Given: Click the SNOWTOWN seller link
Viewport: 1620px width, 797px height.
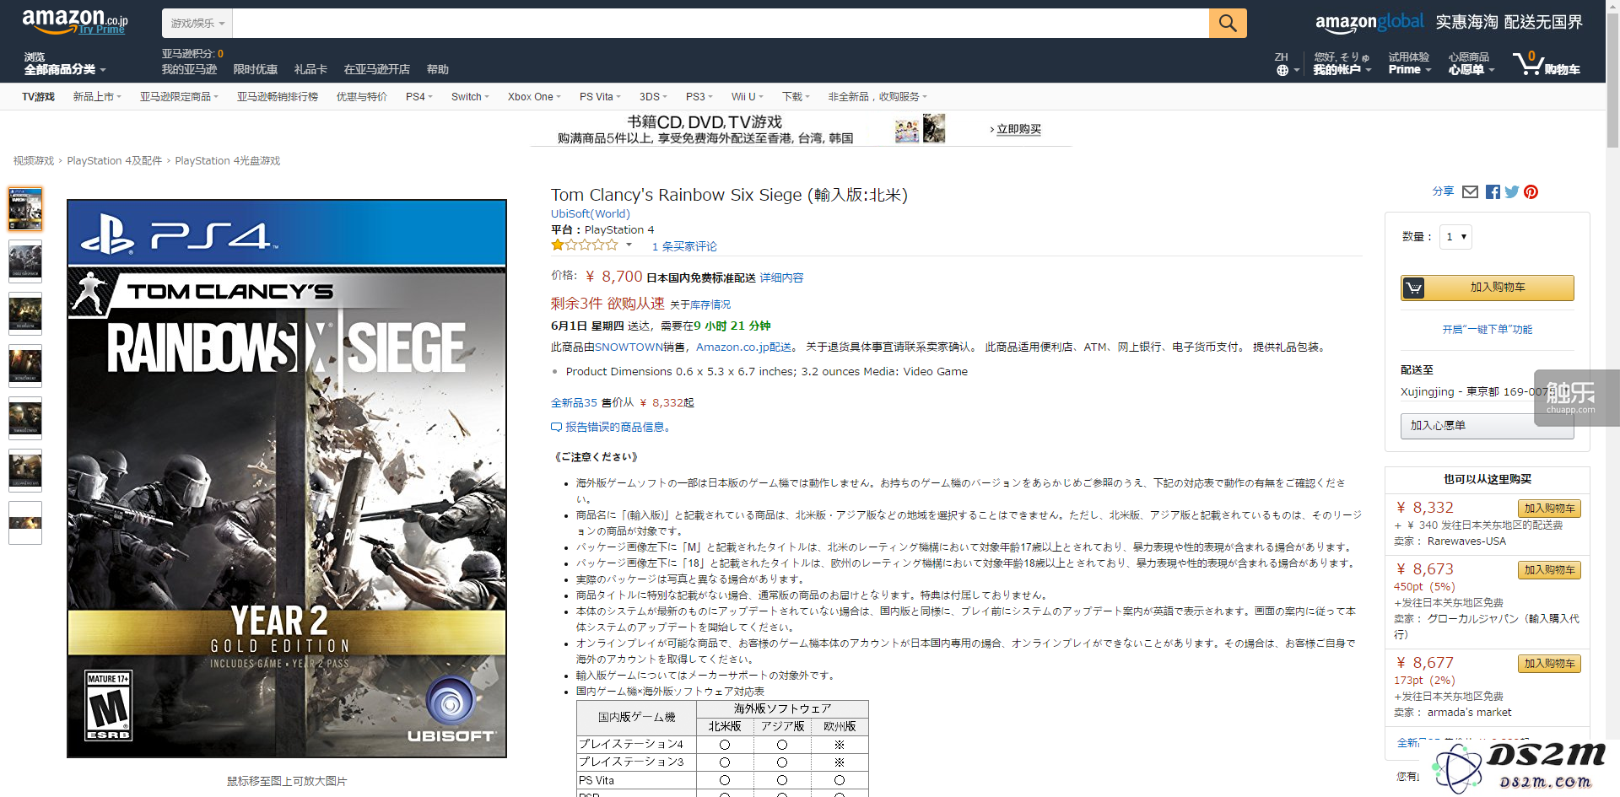Looking at the screenshot, I should tap(629, 347).
